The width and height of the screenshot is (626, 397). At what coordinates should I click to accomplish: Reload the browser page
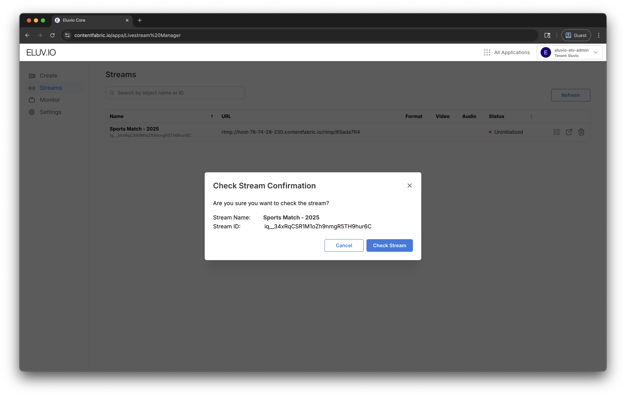coord(52,35)
